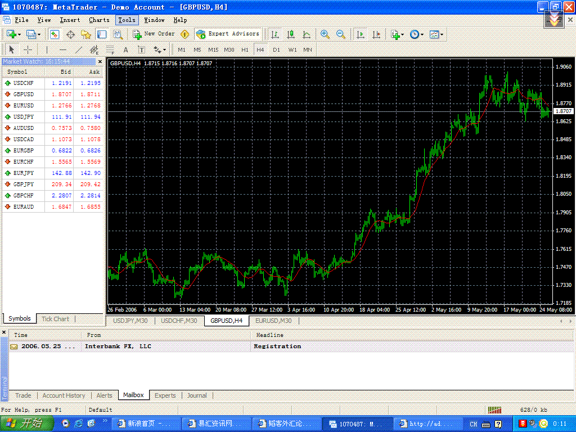This screenshot has height=432, width=576.
Task: Switch to Journal terminal tab
Action: tap(197, 395)
